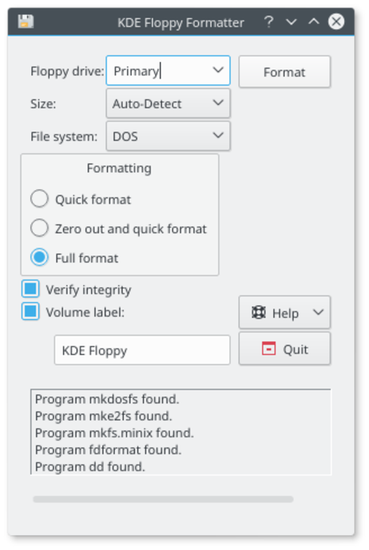Expand the Help button dropdown arrow
The image size is (369, 550).
click(318, 312)
